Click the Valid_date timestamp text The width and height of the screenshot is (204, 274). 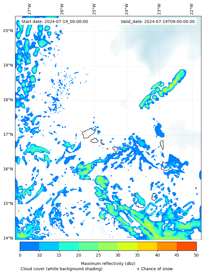158,22
